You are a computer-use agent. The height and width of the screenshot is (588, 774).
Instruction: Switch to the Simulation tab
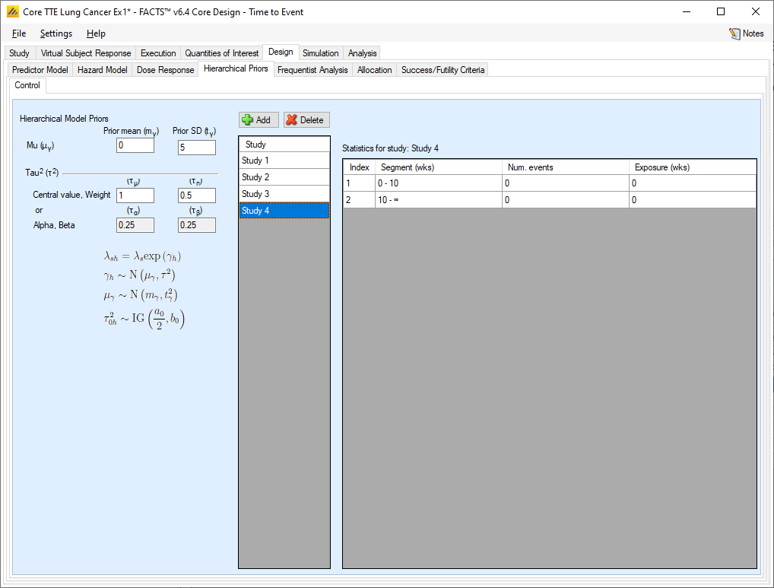click(320, 53)
